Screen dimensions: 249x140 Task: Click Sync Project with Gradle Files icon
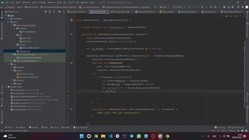pyautogui.click(x=224, y=7)
